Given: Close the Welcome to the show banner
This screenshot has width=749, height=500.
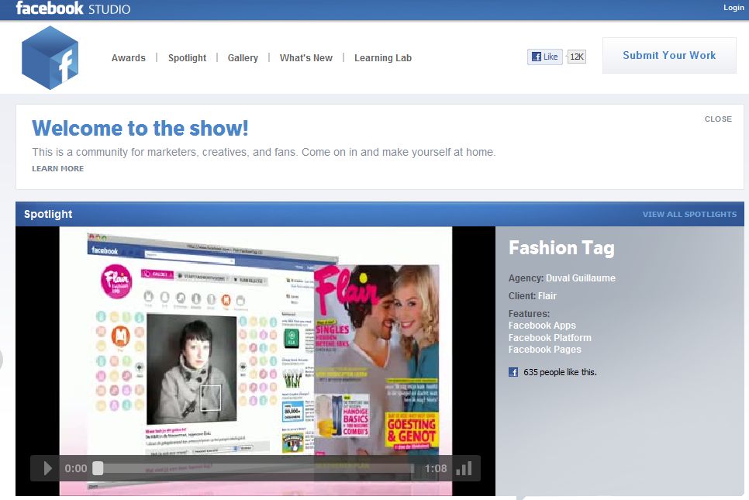Looking at the screenshot, I should pos(718,119).
